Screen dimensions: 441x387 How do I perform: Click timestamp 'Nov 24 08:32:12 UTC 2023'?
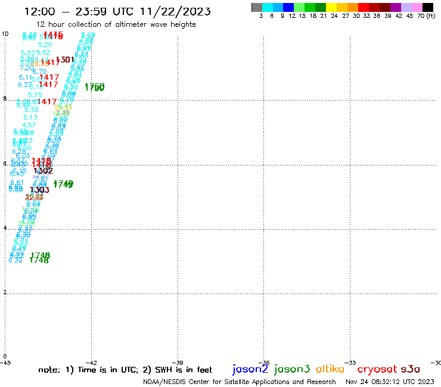(x=390, y=382)
